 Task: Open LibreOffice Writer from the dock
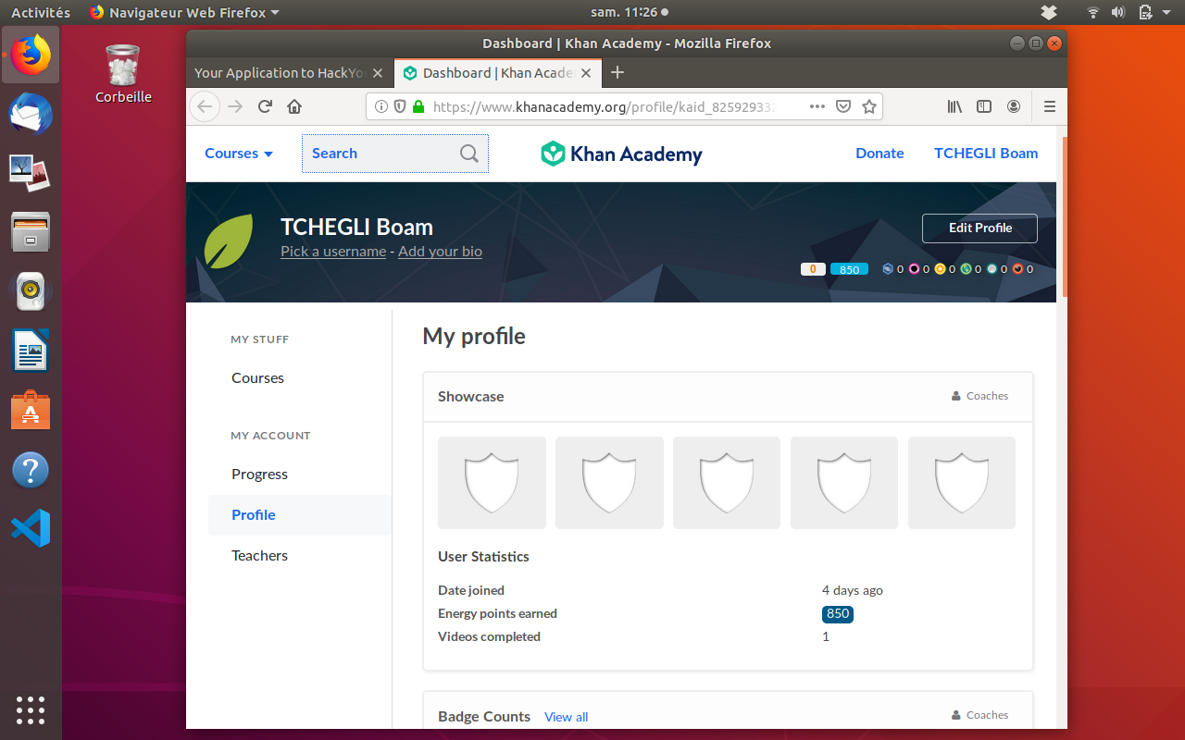coord(31,351)
